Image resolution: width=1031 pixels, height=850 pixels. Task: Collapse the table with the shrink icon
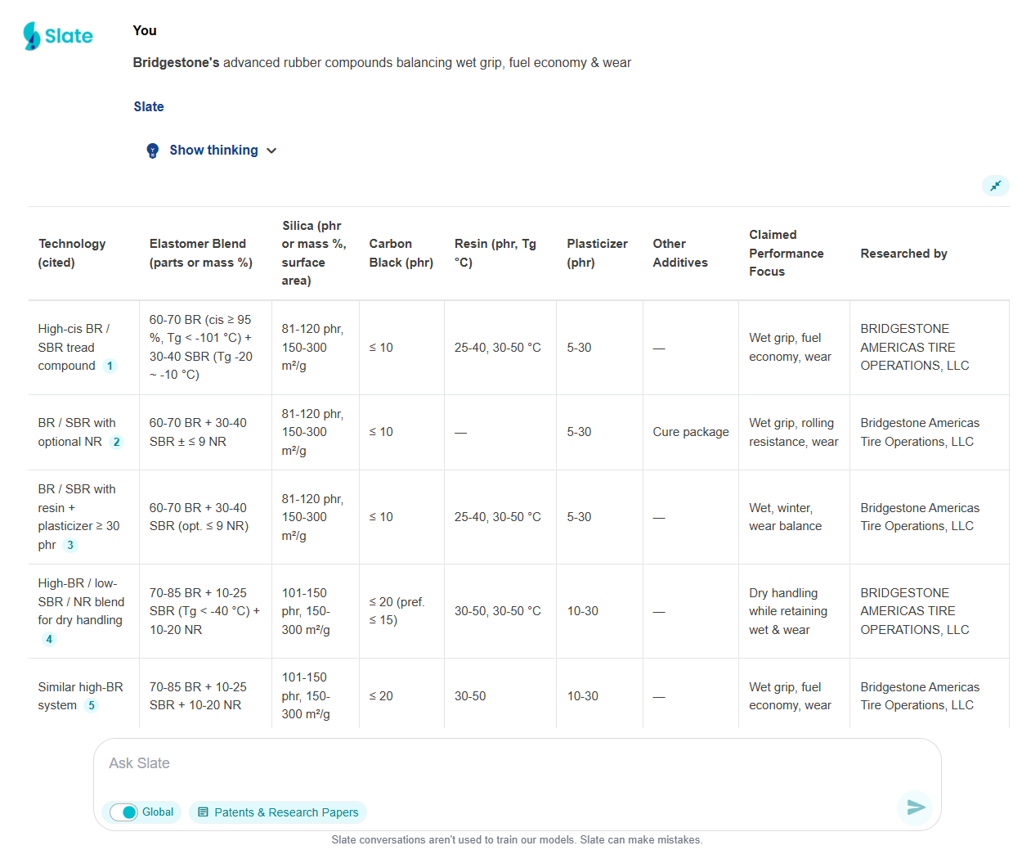[x=995, y=186]
